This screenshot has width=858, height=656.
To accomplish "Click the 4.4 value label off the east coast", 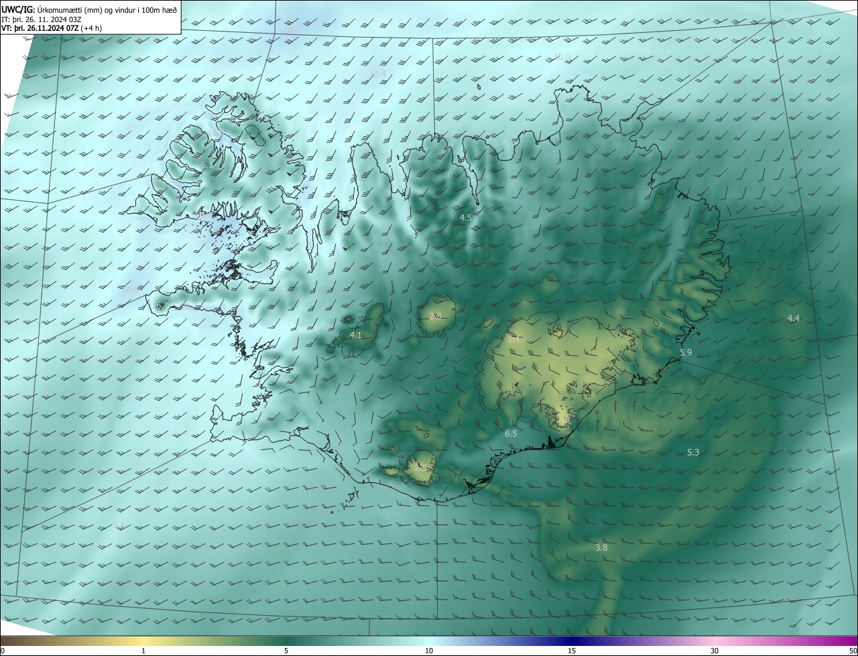I will [x=794, y=318].
